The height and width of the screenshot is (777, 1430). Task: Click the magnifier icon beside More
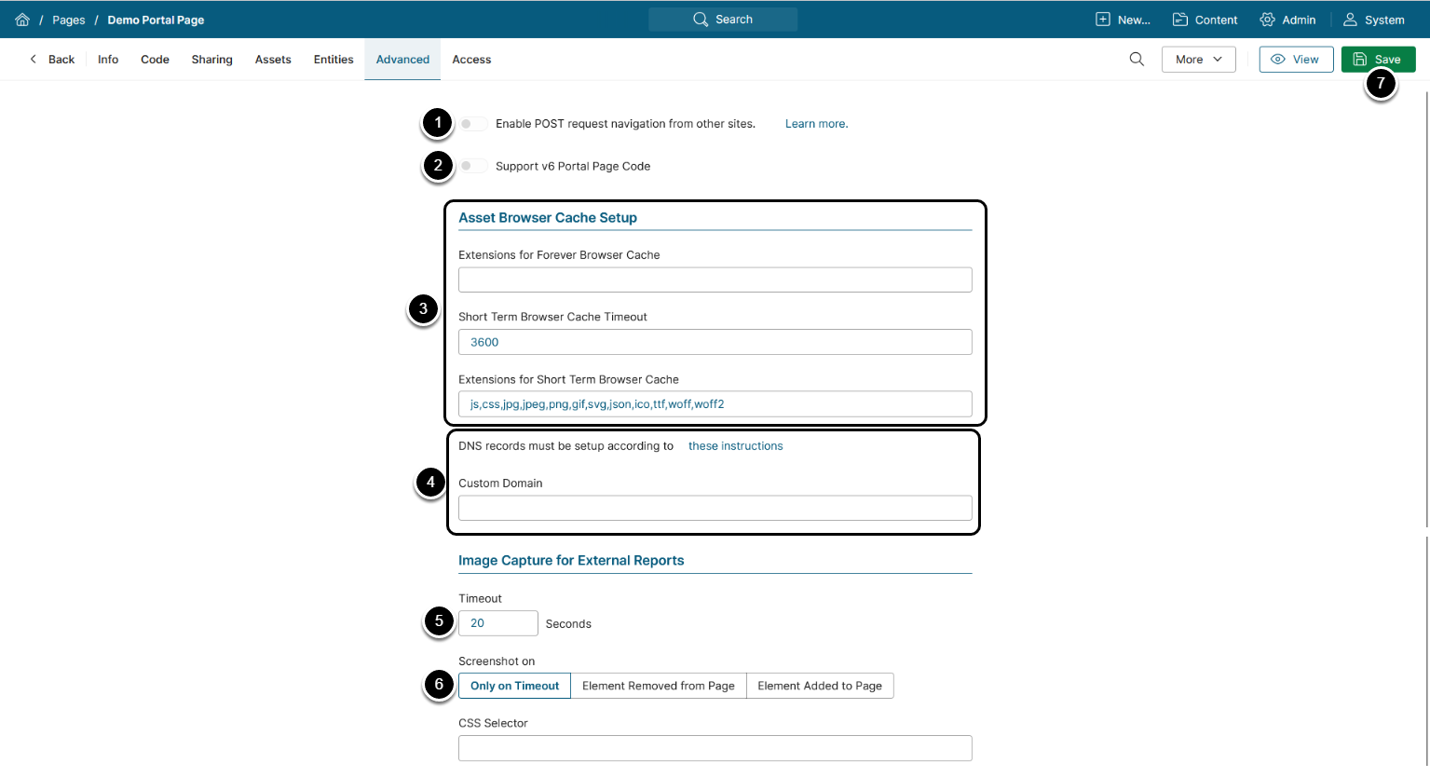coord(1137,60)
